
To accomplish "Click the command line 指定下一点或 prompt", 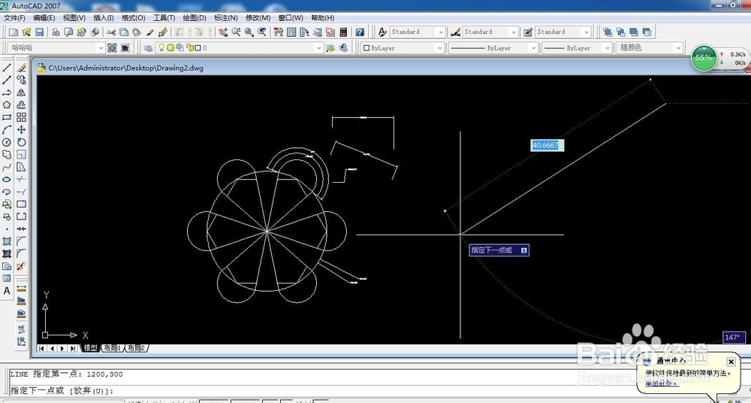I will [62, 390].
